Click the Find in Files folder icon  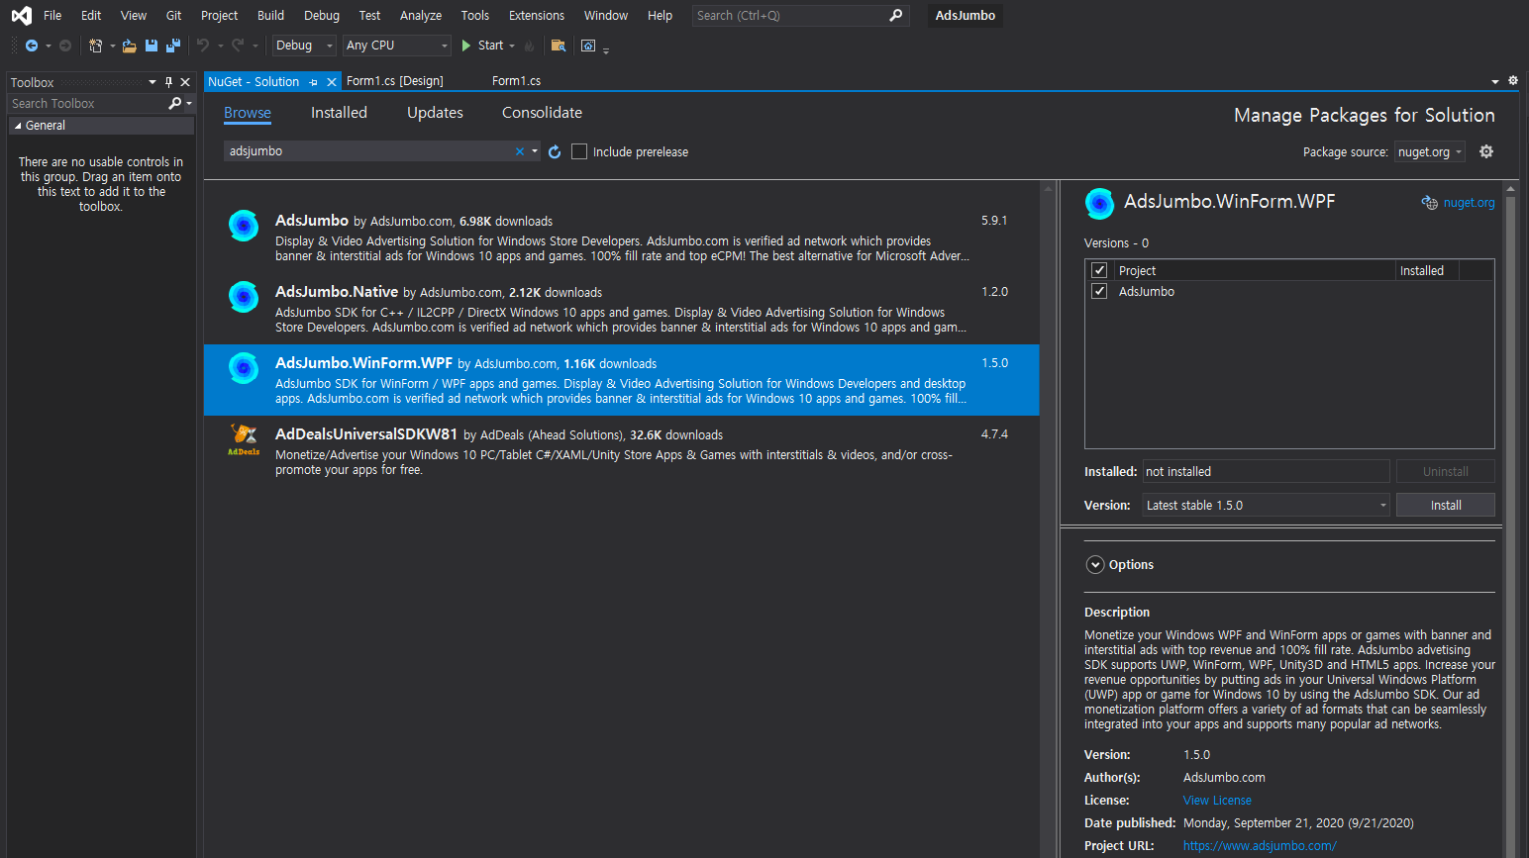(559, 46)
